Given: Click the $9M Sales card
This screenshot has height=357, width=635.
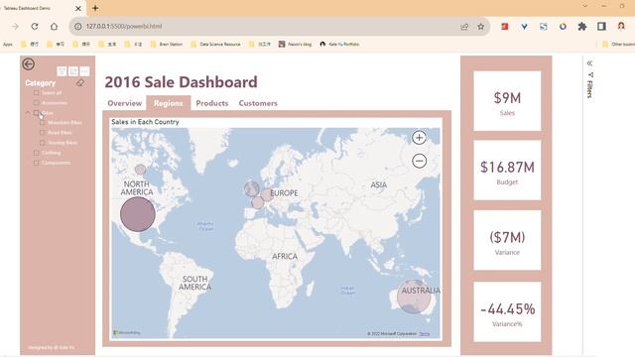Looking at the screenshot, I should click(507, 101).
